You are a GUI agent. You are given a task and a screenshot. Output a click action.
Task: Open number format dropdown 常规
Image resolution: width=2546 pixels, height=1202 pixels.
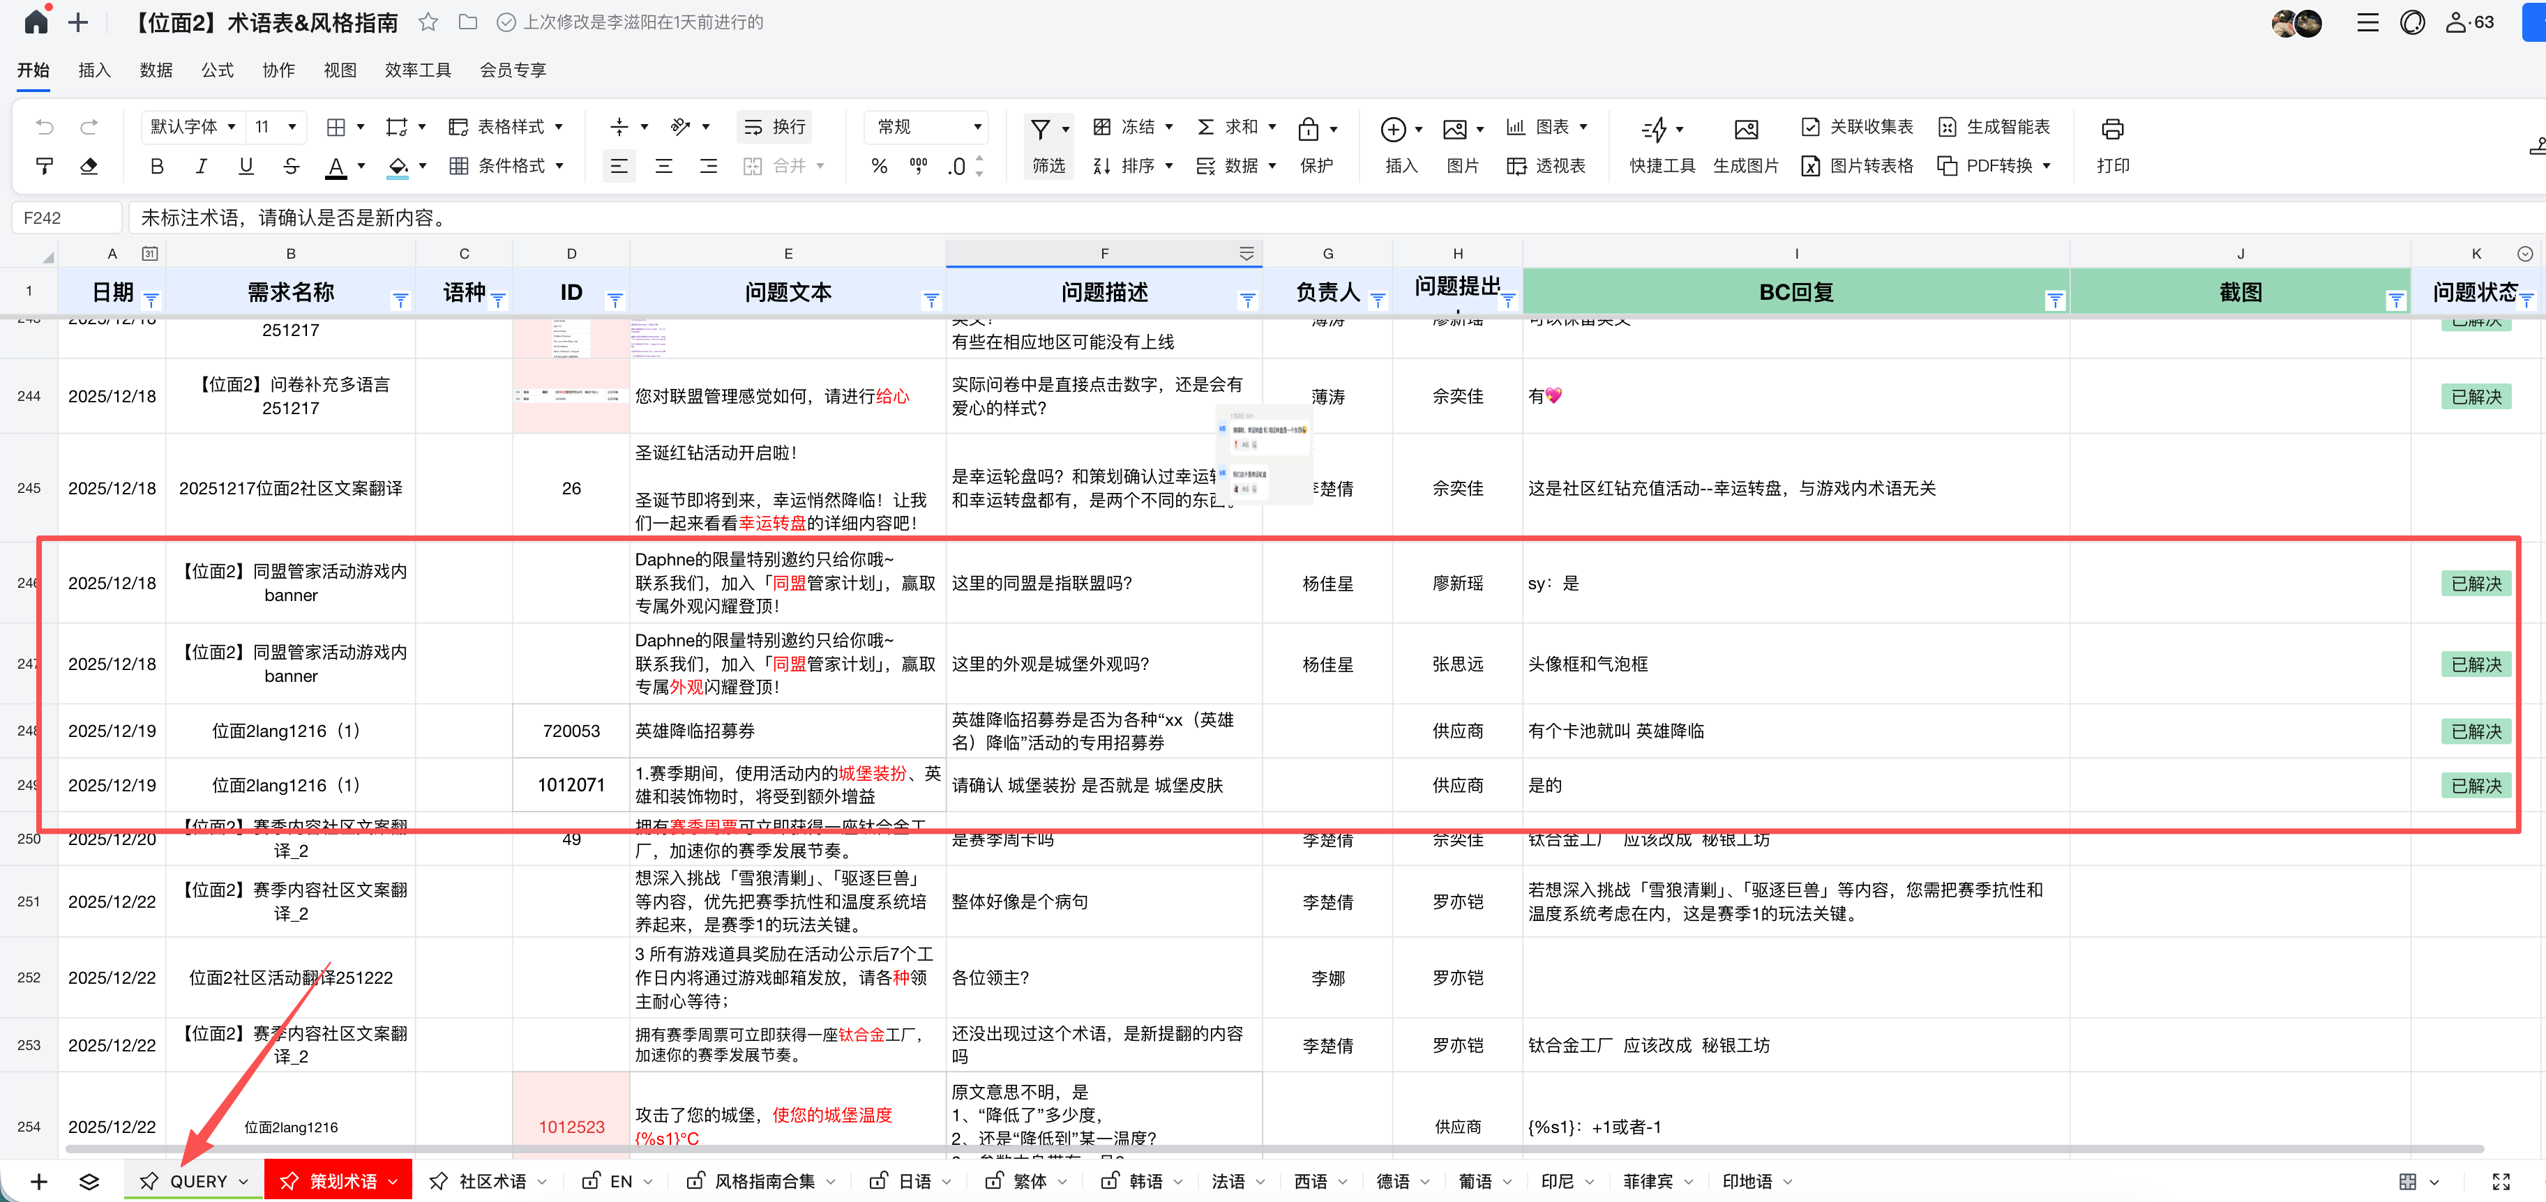[x=927, y=126]
